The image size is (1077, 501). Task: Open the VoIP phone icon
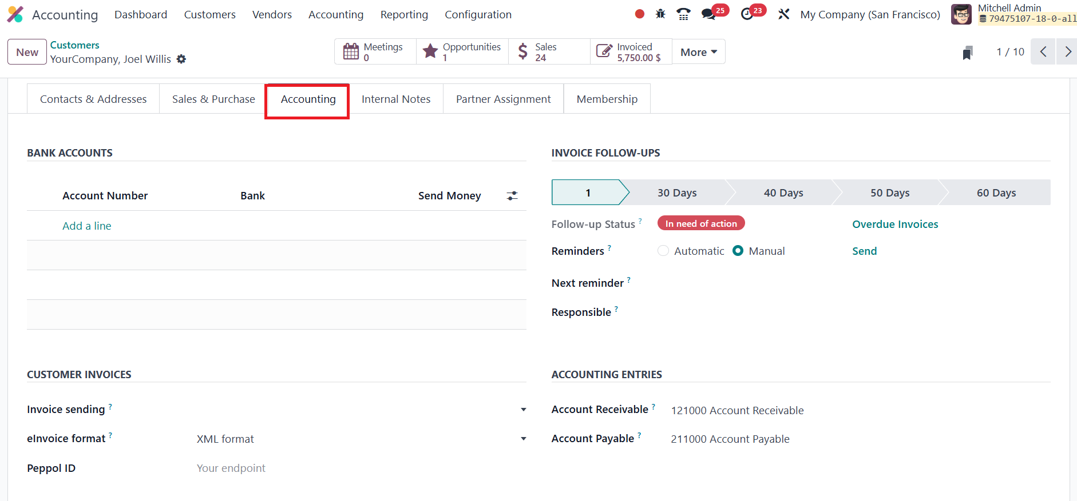coord(683,14)
